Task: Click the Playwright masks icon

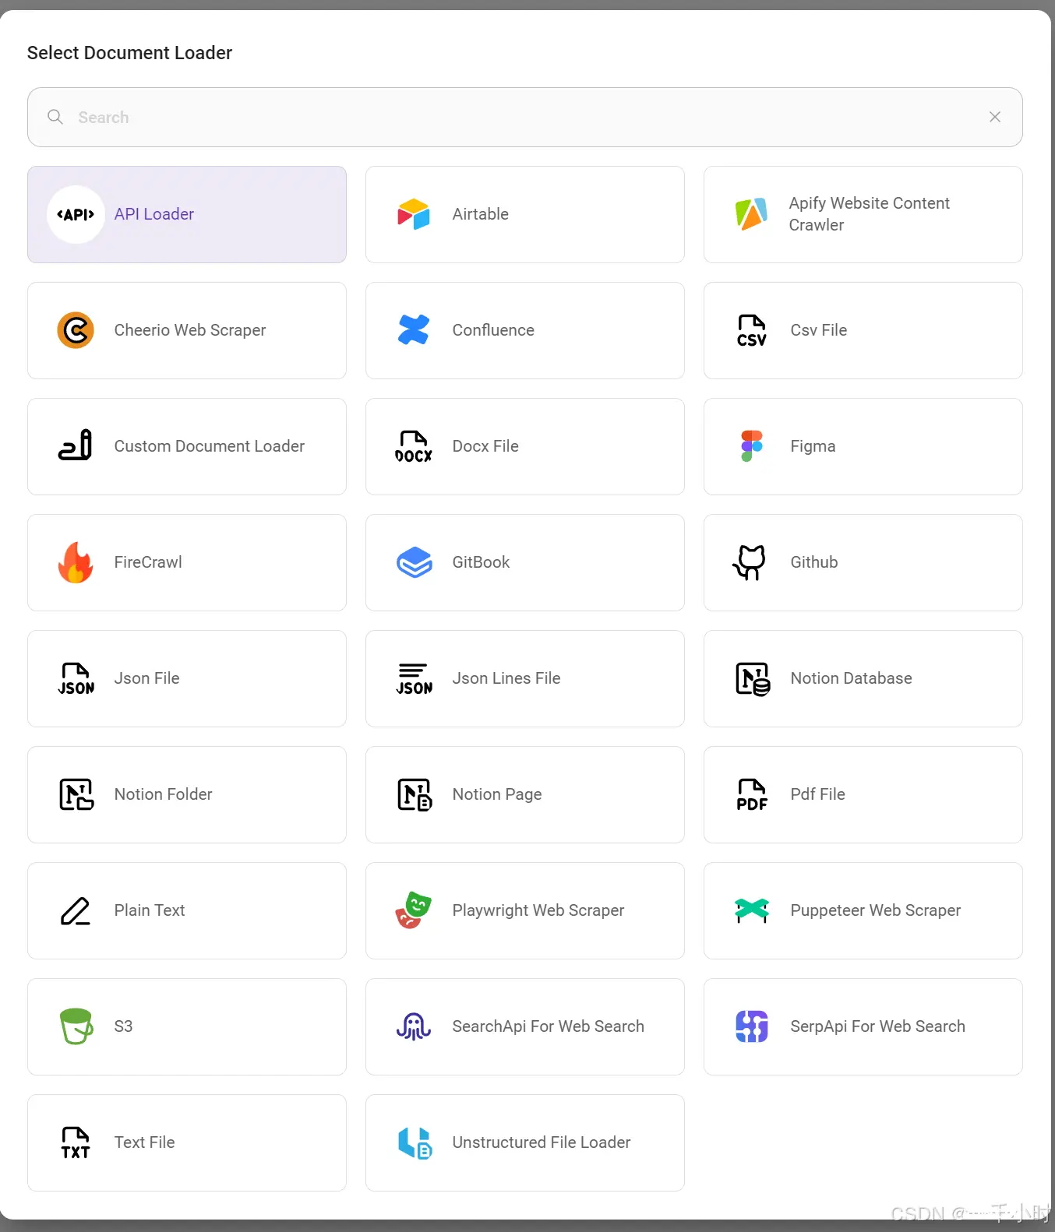Action: point(414,910)
